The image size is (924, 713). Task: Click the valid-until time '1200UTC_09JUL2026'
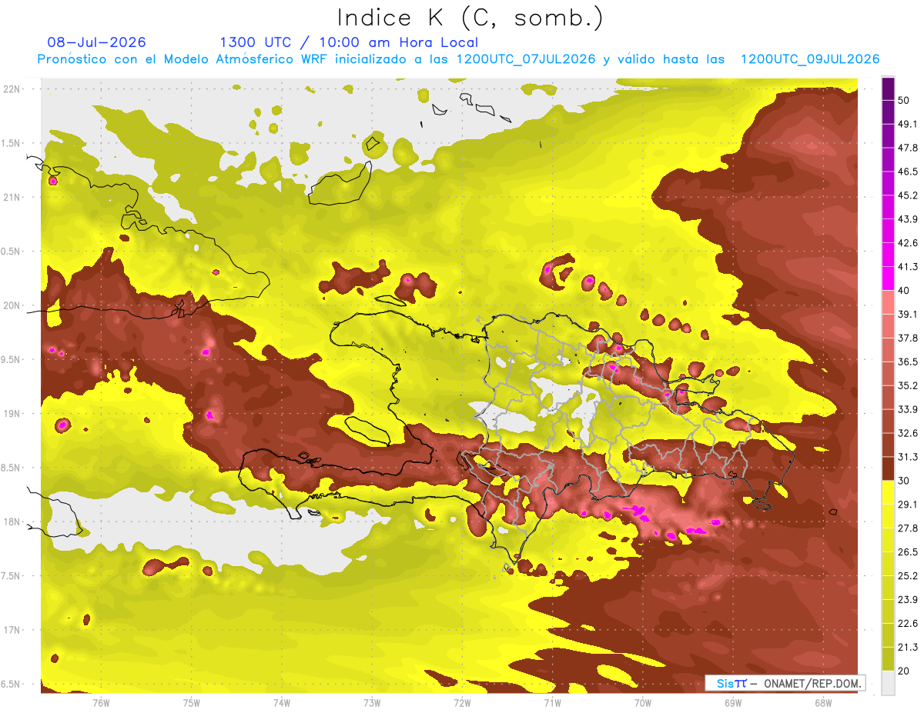point(810,59)
